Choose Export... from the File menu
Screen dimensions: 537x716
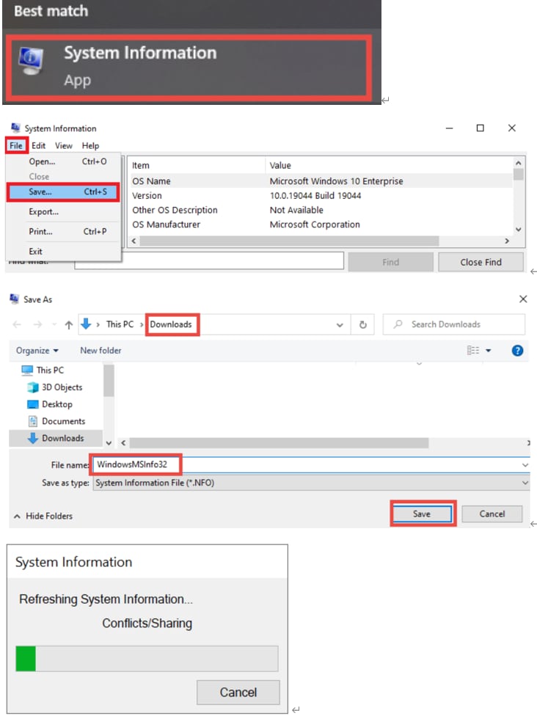point(64,211)
